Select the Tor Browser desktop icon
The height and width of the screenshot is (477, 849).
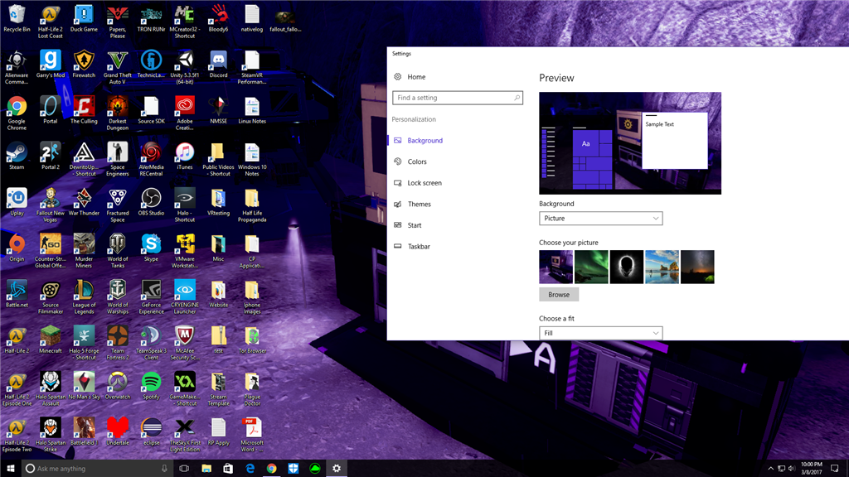[252, 340]
